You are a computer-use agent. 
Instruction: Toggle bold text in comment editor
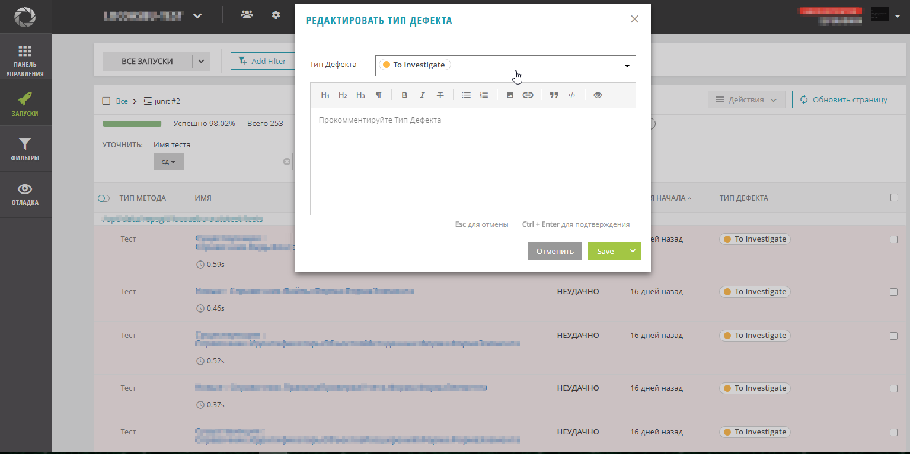404,95
